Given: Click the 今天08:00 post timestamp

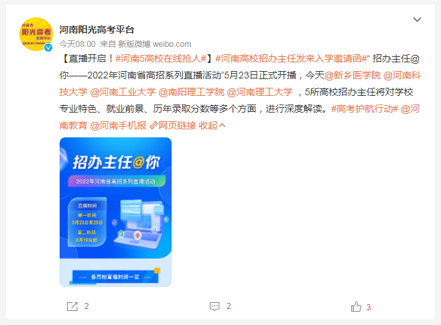Looking at the screenshot, I should point(77,44).
